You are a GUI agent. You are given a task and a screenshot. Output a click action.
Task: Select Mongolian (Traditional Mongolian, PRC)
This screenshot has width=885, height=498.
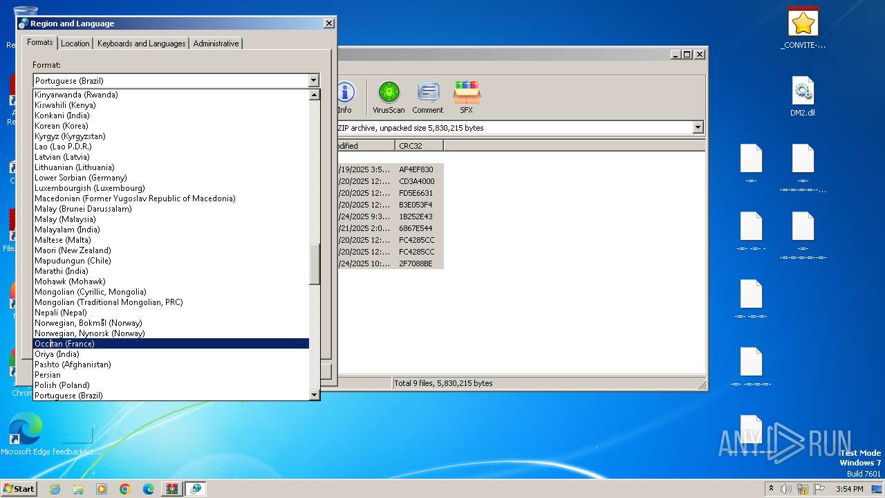tap(171, 302)
